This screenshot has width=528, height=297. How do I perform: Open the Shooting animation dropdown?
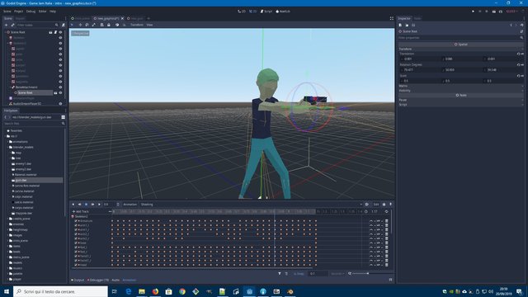click(x=251, y=205)
